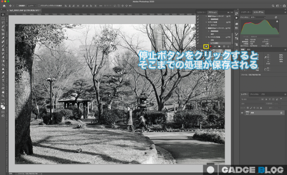Select the Frame tool
Screen dimensions: 287x175
[3, 34]
